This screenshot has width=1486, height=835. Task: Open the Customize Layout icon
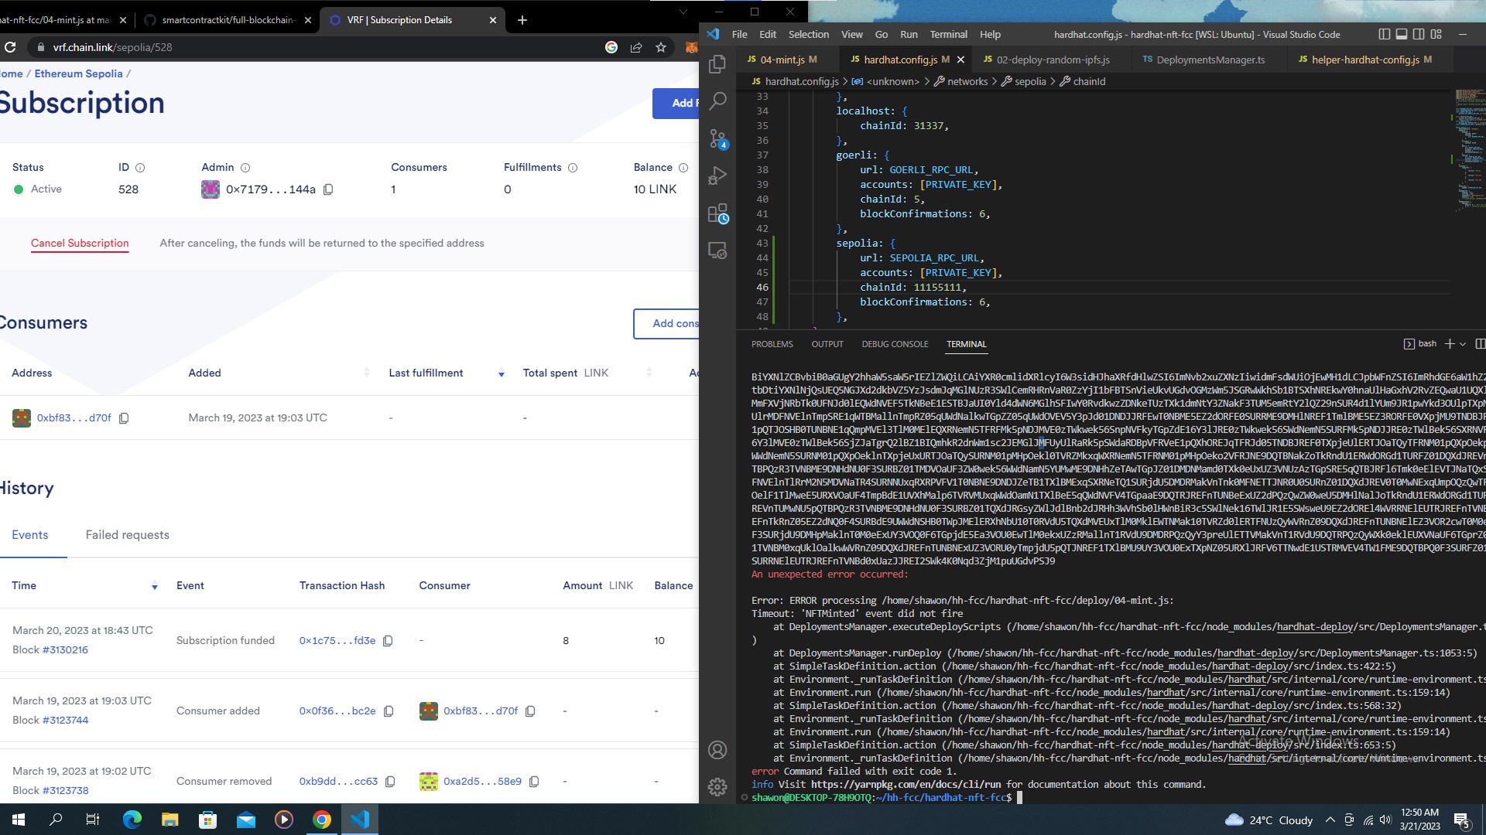click(x=1436, y=34)
